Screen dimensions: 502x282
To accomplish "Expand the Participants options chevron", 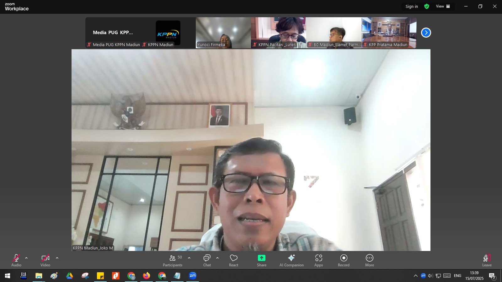I will pos(189,258).
